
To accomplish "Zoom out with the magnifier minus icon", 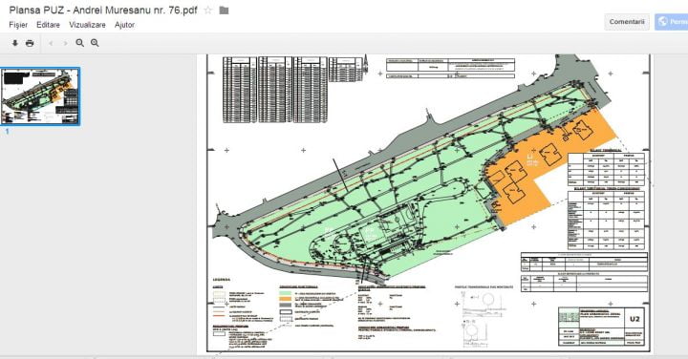I will [80, 43].
